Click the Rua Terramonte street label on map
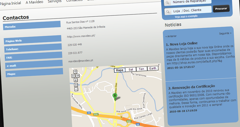 click(138, 74)
